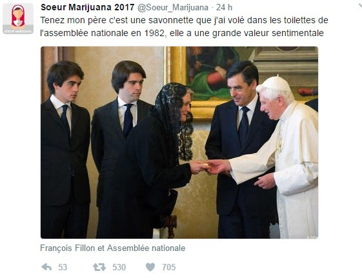Image resolution: width=362 pixels, height=280 pixels.
Task: Click the man dressed in white in the photo
Action: pyautogui.click(x=287, y=157)
